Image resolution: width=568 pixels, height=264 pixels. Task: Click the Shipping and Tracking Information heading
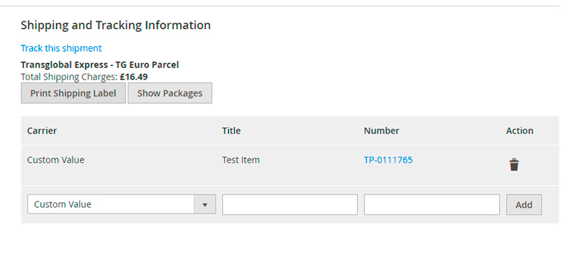pyautogui.click(x=116, y=26)
